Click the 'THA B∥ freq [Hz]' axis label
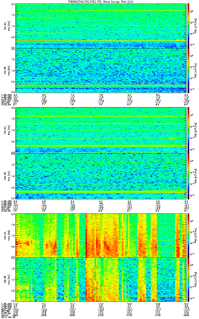199x319 pixels. [x=7, y=70]
